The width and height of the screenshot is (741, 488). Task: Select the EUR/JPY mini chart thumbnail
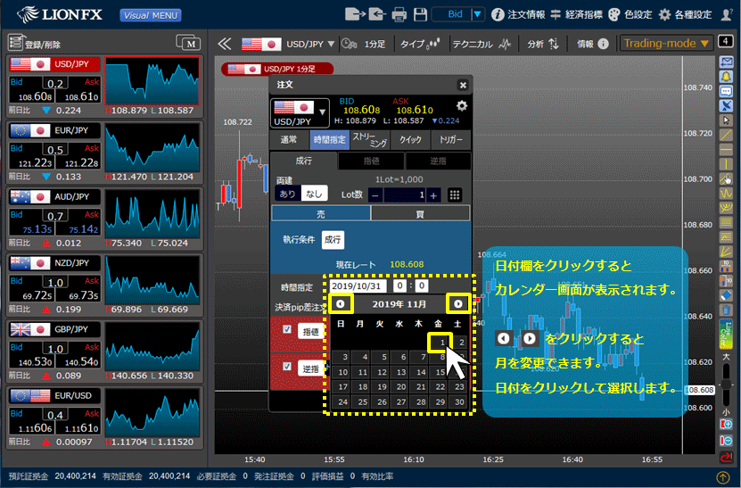click(152, 147)
